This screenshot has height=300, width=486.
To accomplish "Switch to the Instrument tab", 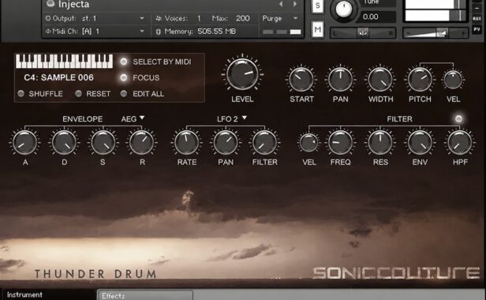I will 48,294.
